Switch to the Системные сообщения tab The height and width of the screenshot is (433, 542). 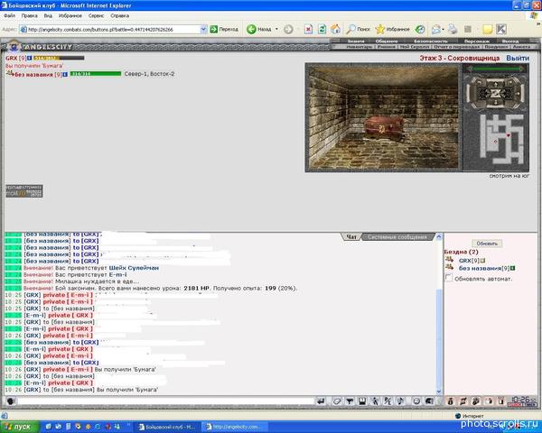[397, 237]
